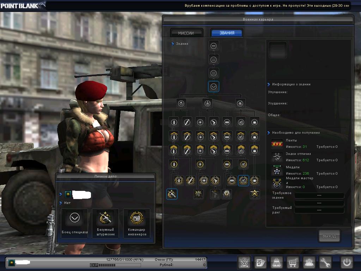Select the single-chevron knife rank icon
Viewport: 361px width, 271px height.
point(187,136)
